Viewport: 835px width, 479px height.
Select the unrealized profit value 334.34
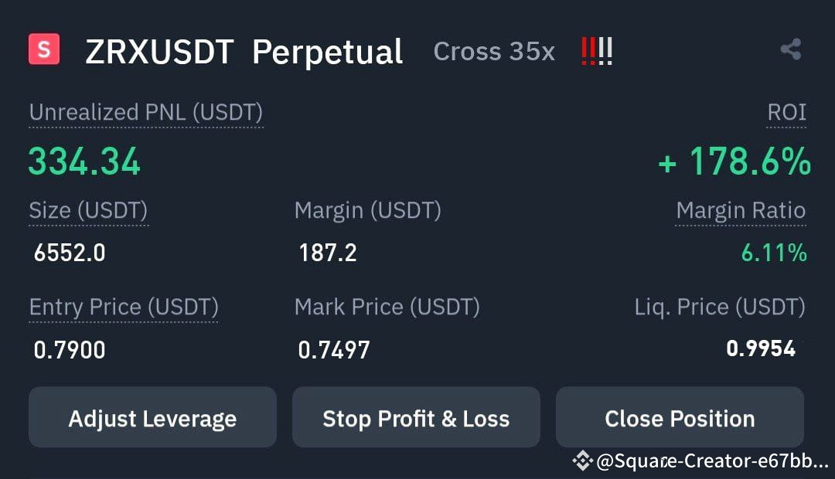[83, 161]
